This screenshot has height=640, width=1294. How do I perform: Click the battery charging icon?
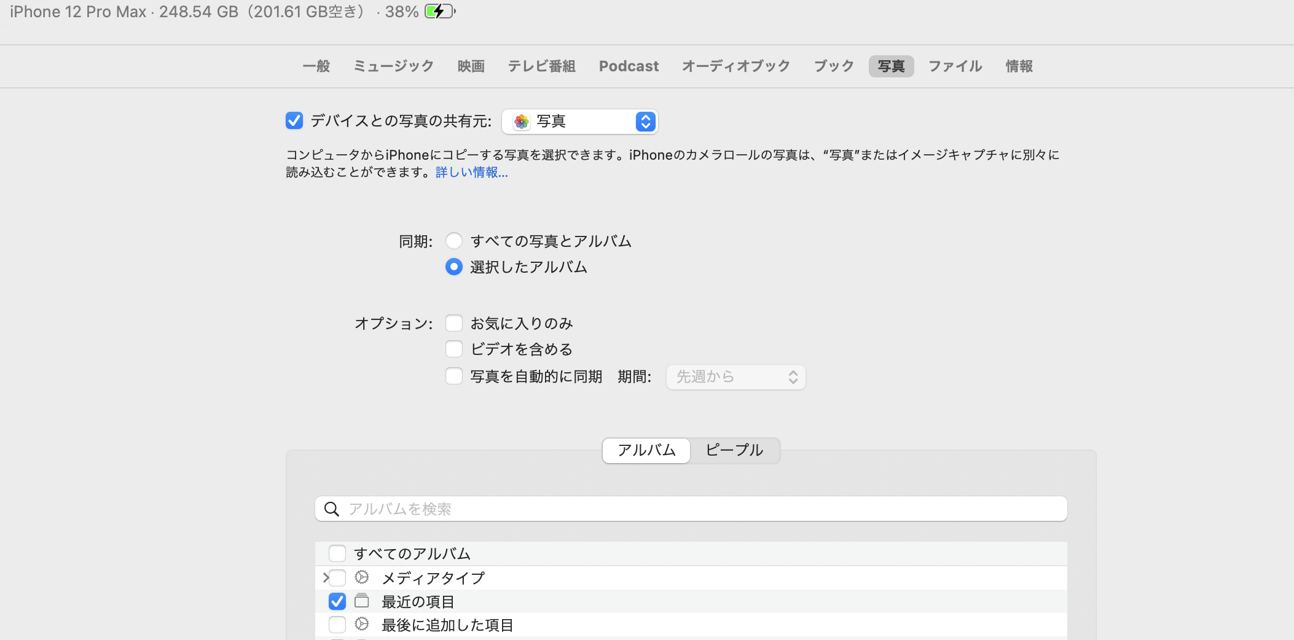(440, 12)
